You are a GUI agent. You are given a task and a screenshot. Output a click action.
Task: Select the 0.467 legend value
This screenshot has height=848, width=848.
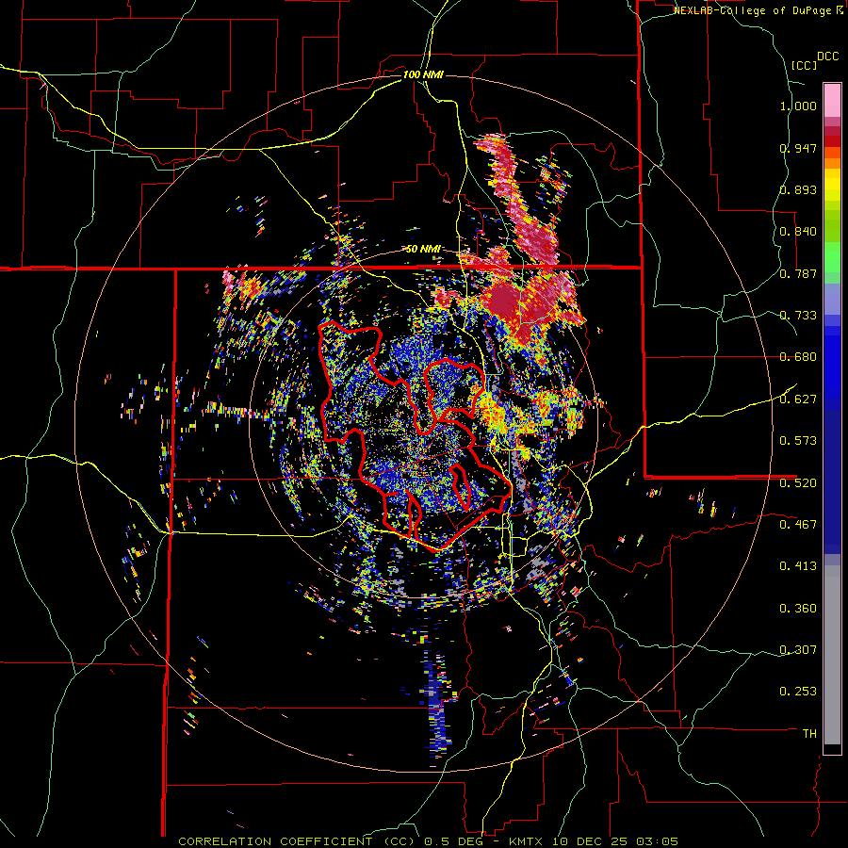[x=798, y=524]
